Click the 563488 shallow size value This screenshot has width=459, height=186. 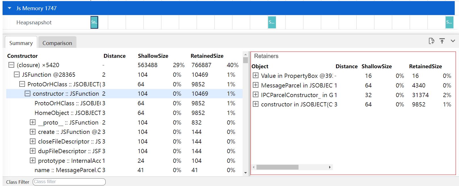coord(148,65)
